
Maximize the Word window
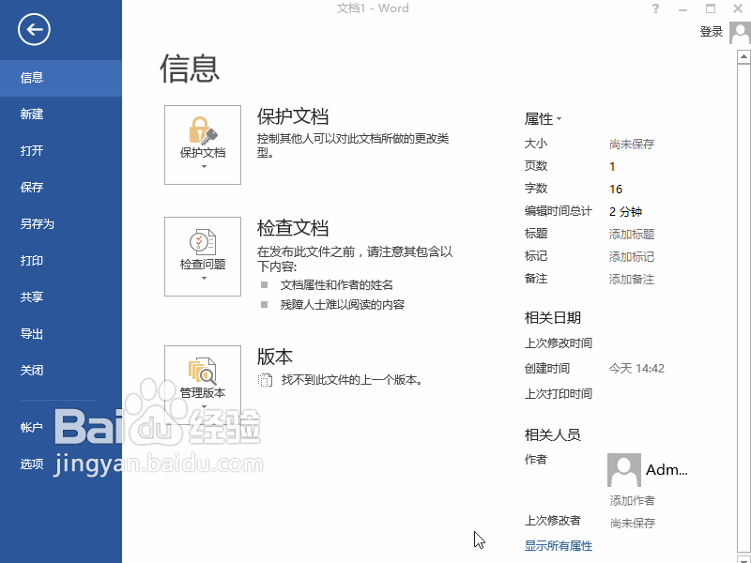[x=711, y=8]
